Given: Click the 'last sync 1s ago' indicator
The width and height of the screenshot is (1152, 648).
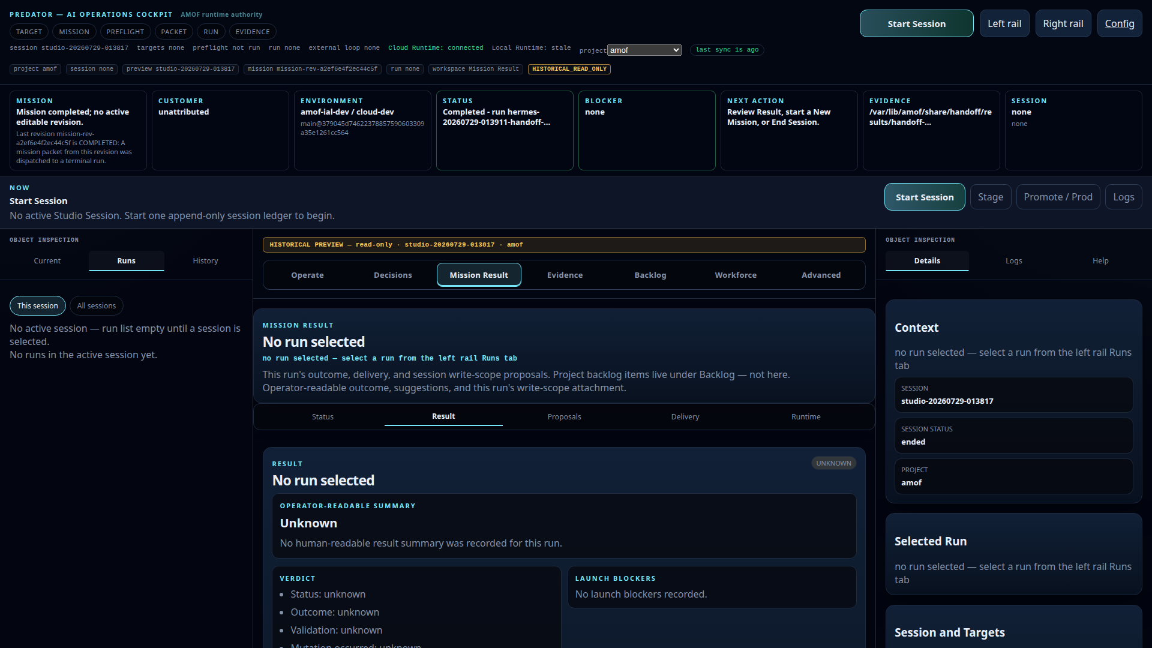Looking at the screenshot, I should coord(727,50).
